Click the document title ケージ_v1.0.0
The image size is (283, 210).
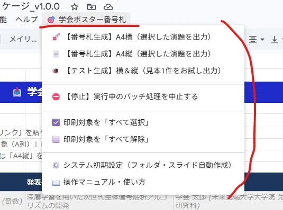[x=31, y=6]
